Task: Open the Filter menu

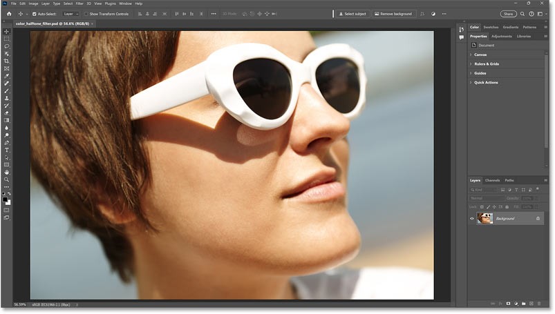Action: (79, 3)
